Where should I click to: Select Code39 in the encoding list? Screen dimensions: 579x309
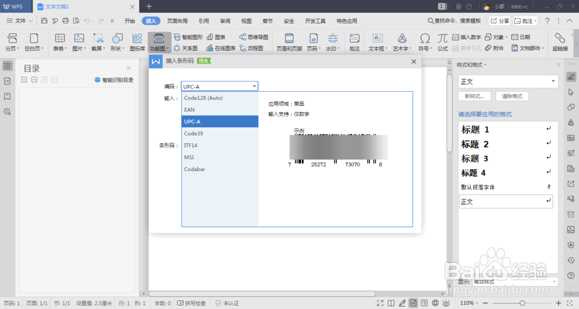tap(220, 133)
